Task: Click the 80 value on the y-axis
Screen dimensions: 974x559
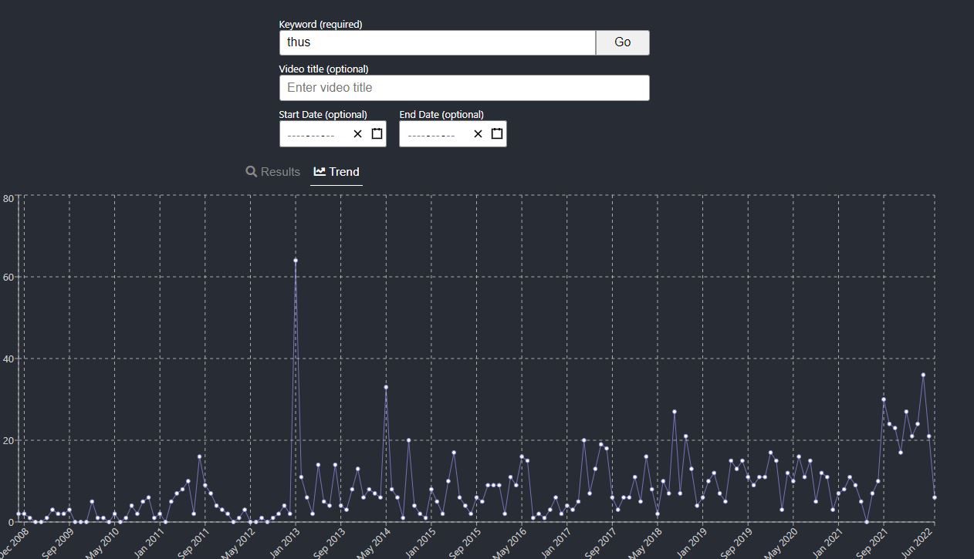Action: coord(8,198)
